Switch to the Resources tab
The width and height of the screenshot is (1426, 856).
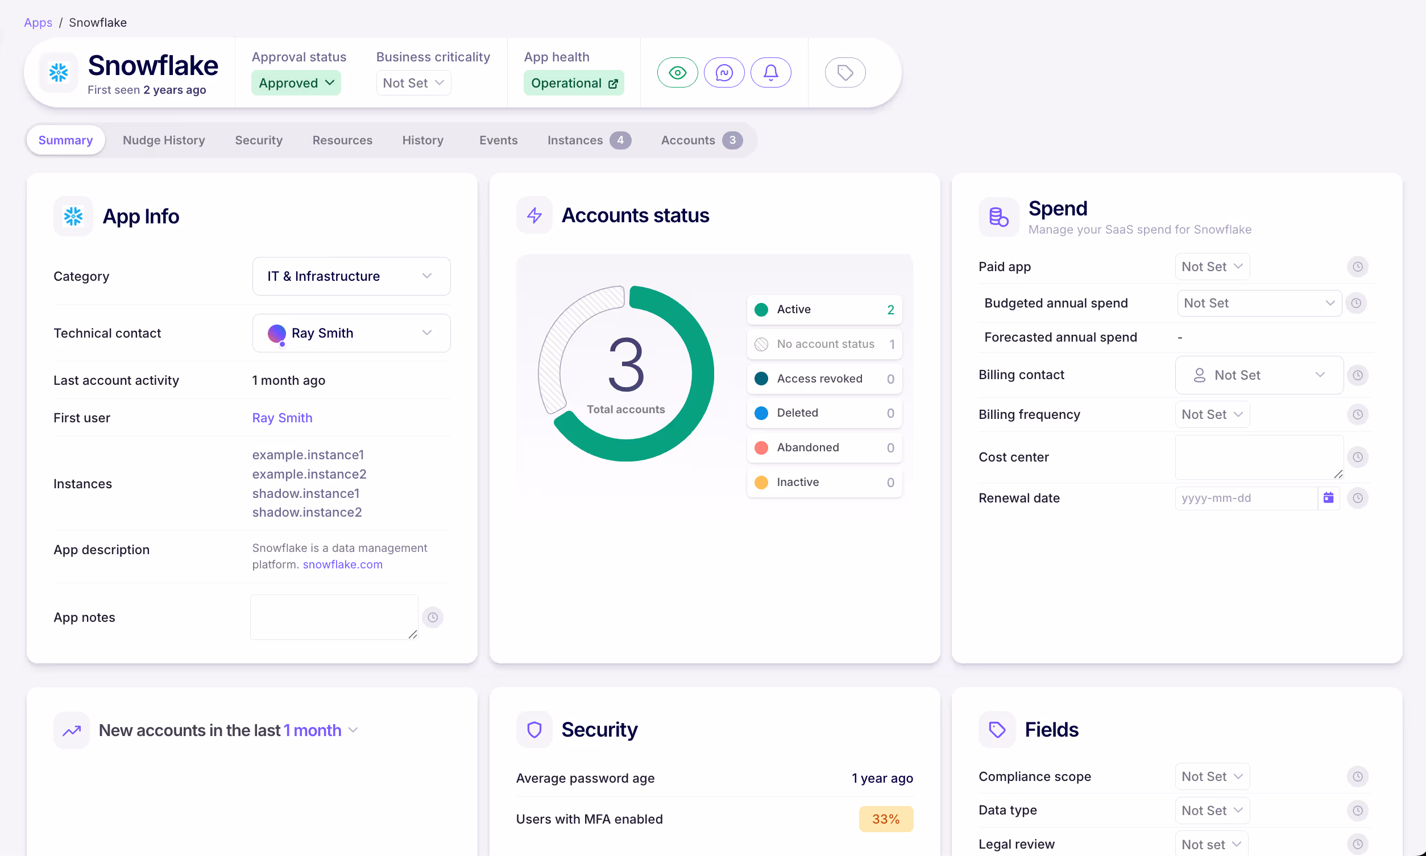343,140
